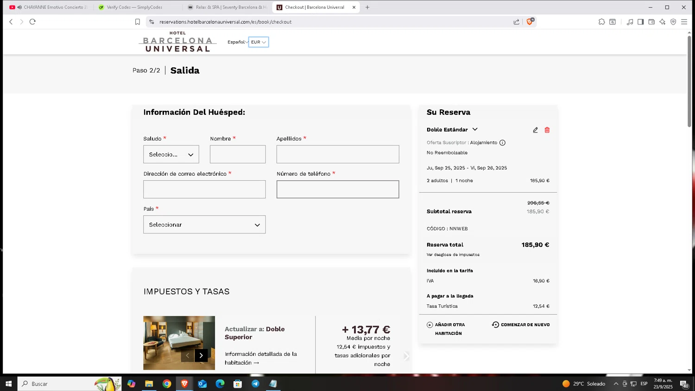Open Información detallada de la habitación link
The width and height of the screenshot is (695, 391).
point(261,358)
